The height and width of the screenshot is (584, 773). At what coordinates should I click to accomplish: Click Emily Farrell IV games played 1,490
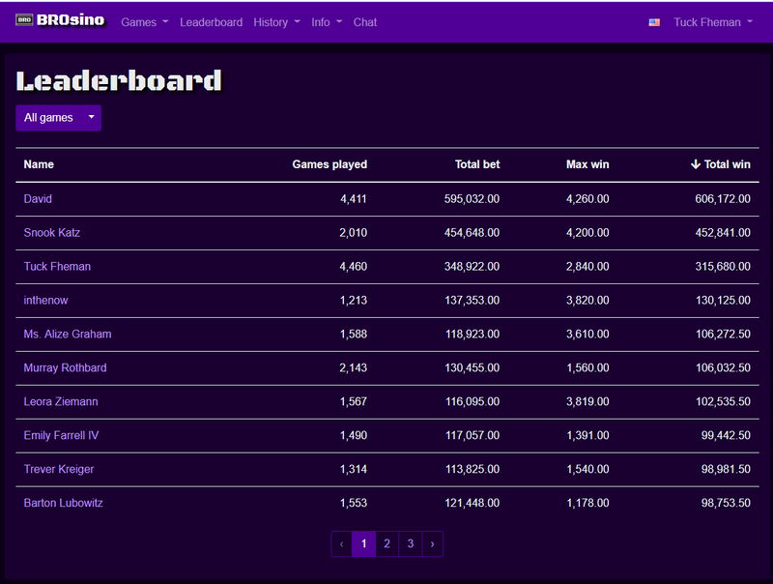(x=354, y=435)
